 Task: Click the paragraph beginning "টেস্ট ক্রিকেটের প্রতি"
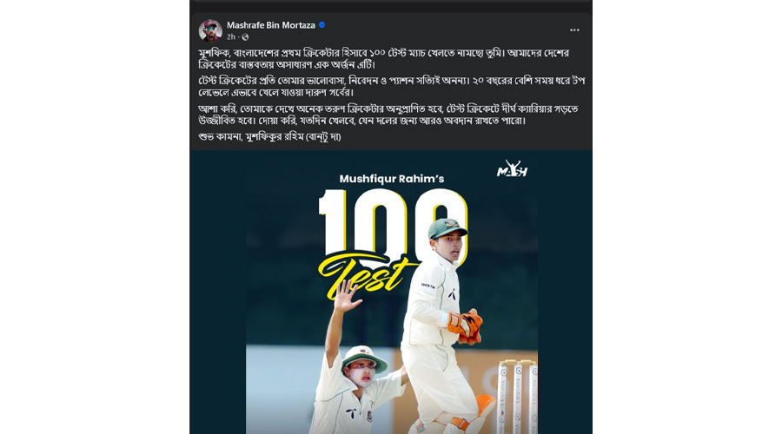point(392,86)
